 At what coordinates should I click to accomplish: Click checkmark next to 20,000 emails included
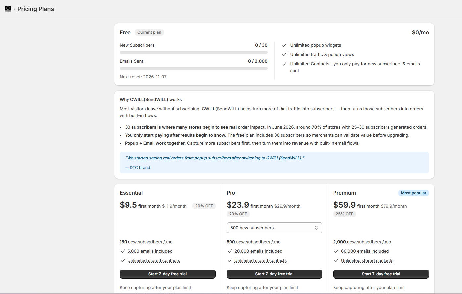point(230,251)
